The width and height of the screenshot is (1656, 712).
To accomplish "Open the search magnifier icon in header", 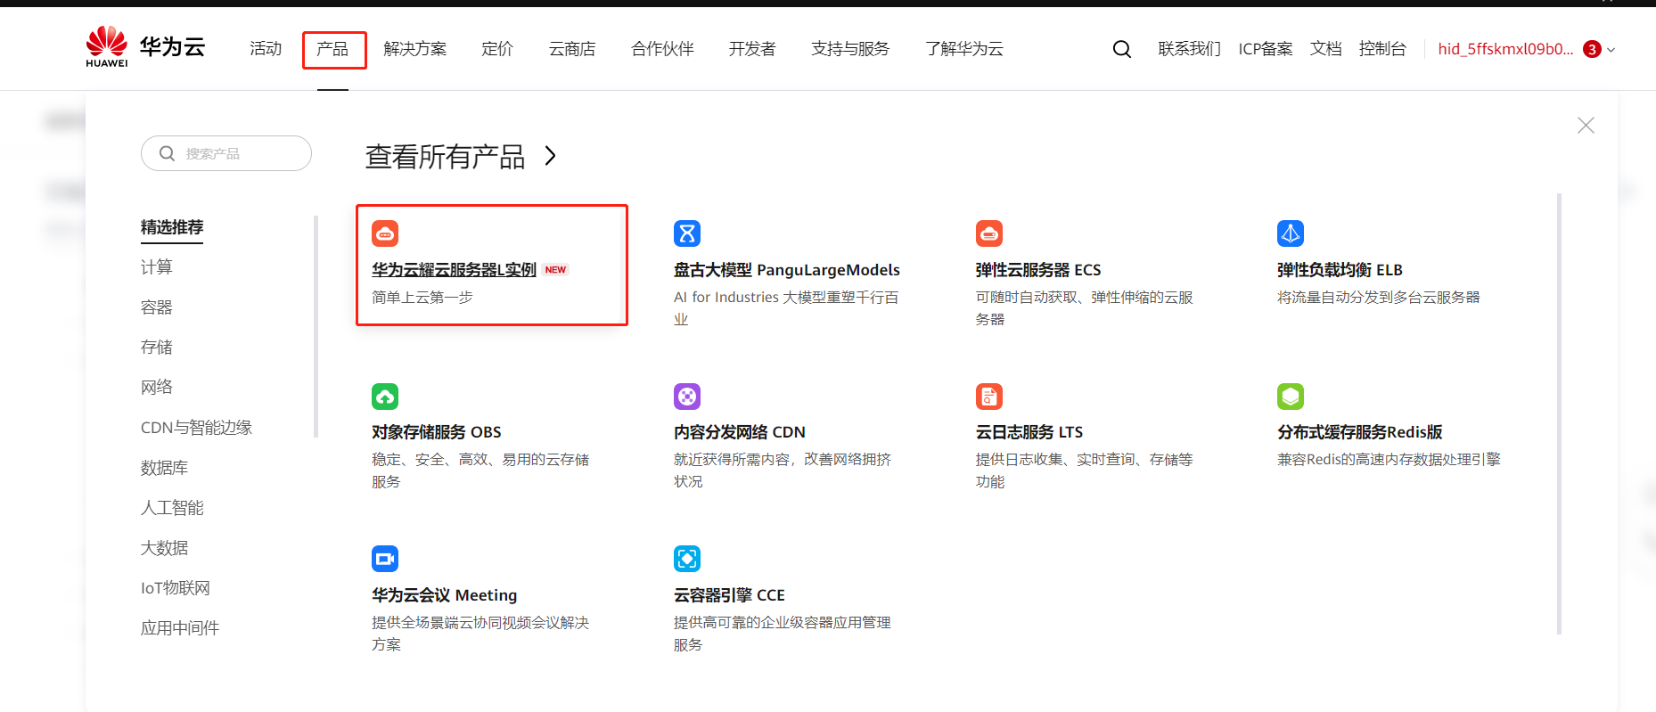I will [1122, 49].
